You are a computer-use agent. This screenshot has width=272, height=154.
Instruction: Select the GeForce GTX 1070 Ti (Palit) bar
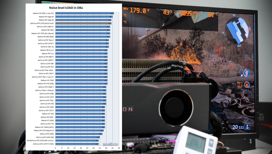pyautogui.click(x=77, y=144)
